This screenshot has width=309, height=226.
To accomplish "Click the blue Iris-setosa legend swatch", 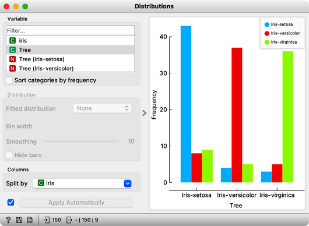I will [267, 24].
